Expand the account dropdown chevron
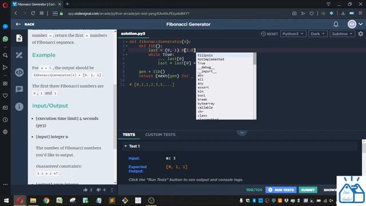This screenshot has height=206, width=366. [361, 24]
